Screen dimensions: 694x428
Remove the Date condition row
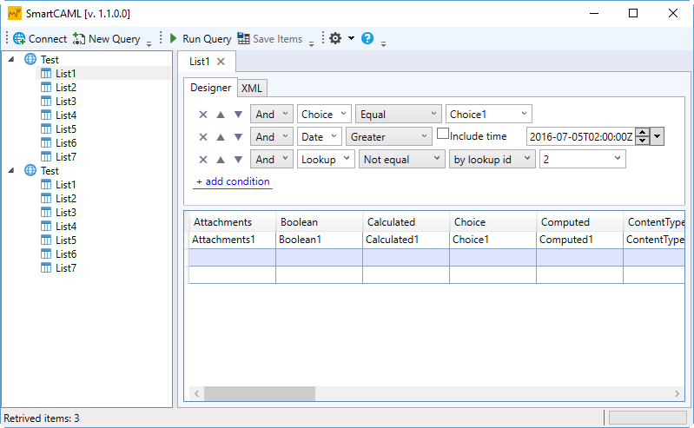(203, 137)
